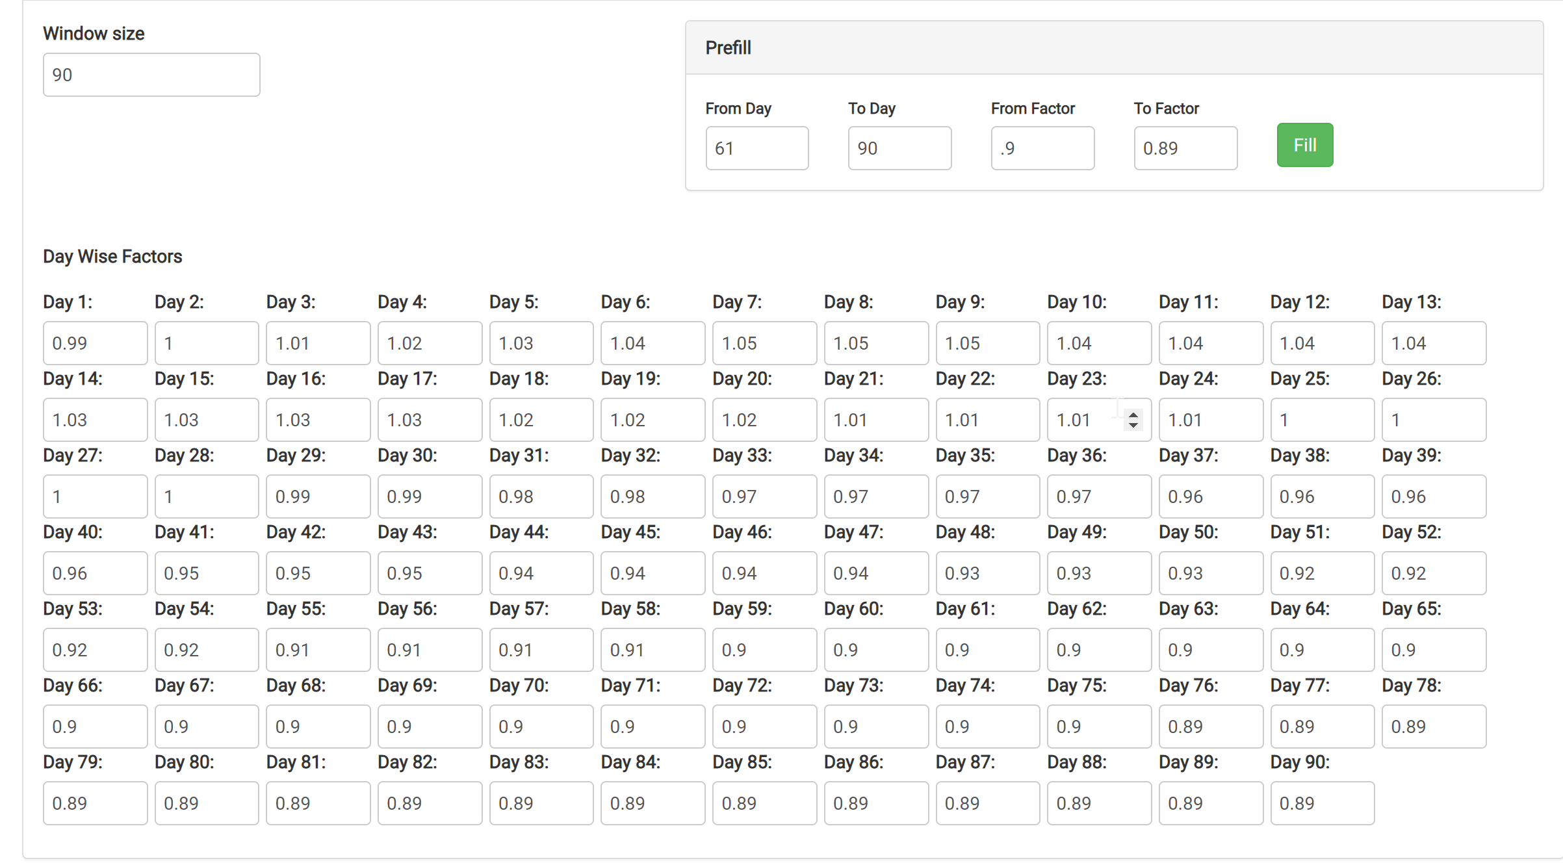
Task: Edit the Day 26 factor field
Action: [1433, 420]
